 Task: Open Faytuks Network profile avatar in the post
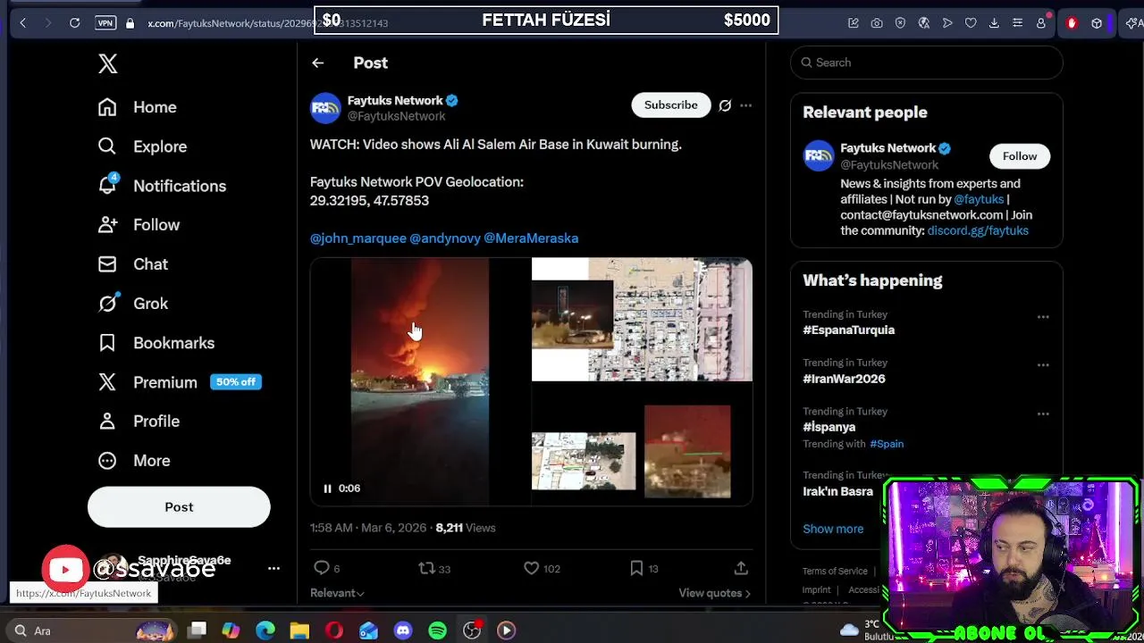click(x=325, y=108)
